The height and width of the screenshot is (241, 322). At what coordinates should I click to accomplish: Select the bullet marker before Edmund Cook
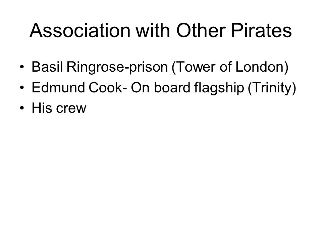coord(22,88)
